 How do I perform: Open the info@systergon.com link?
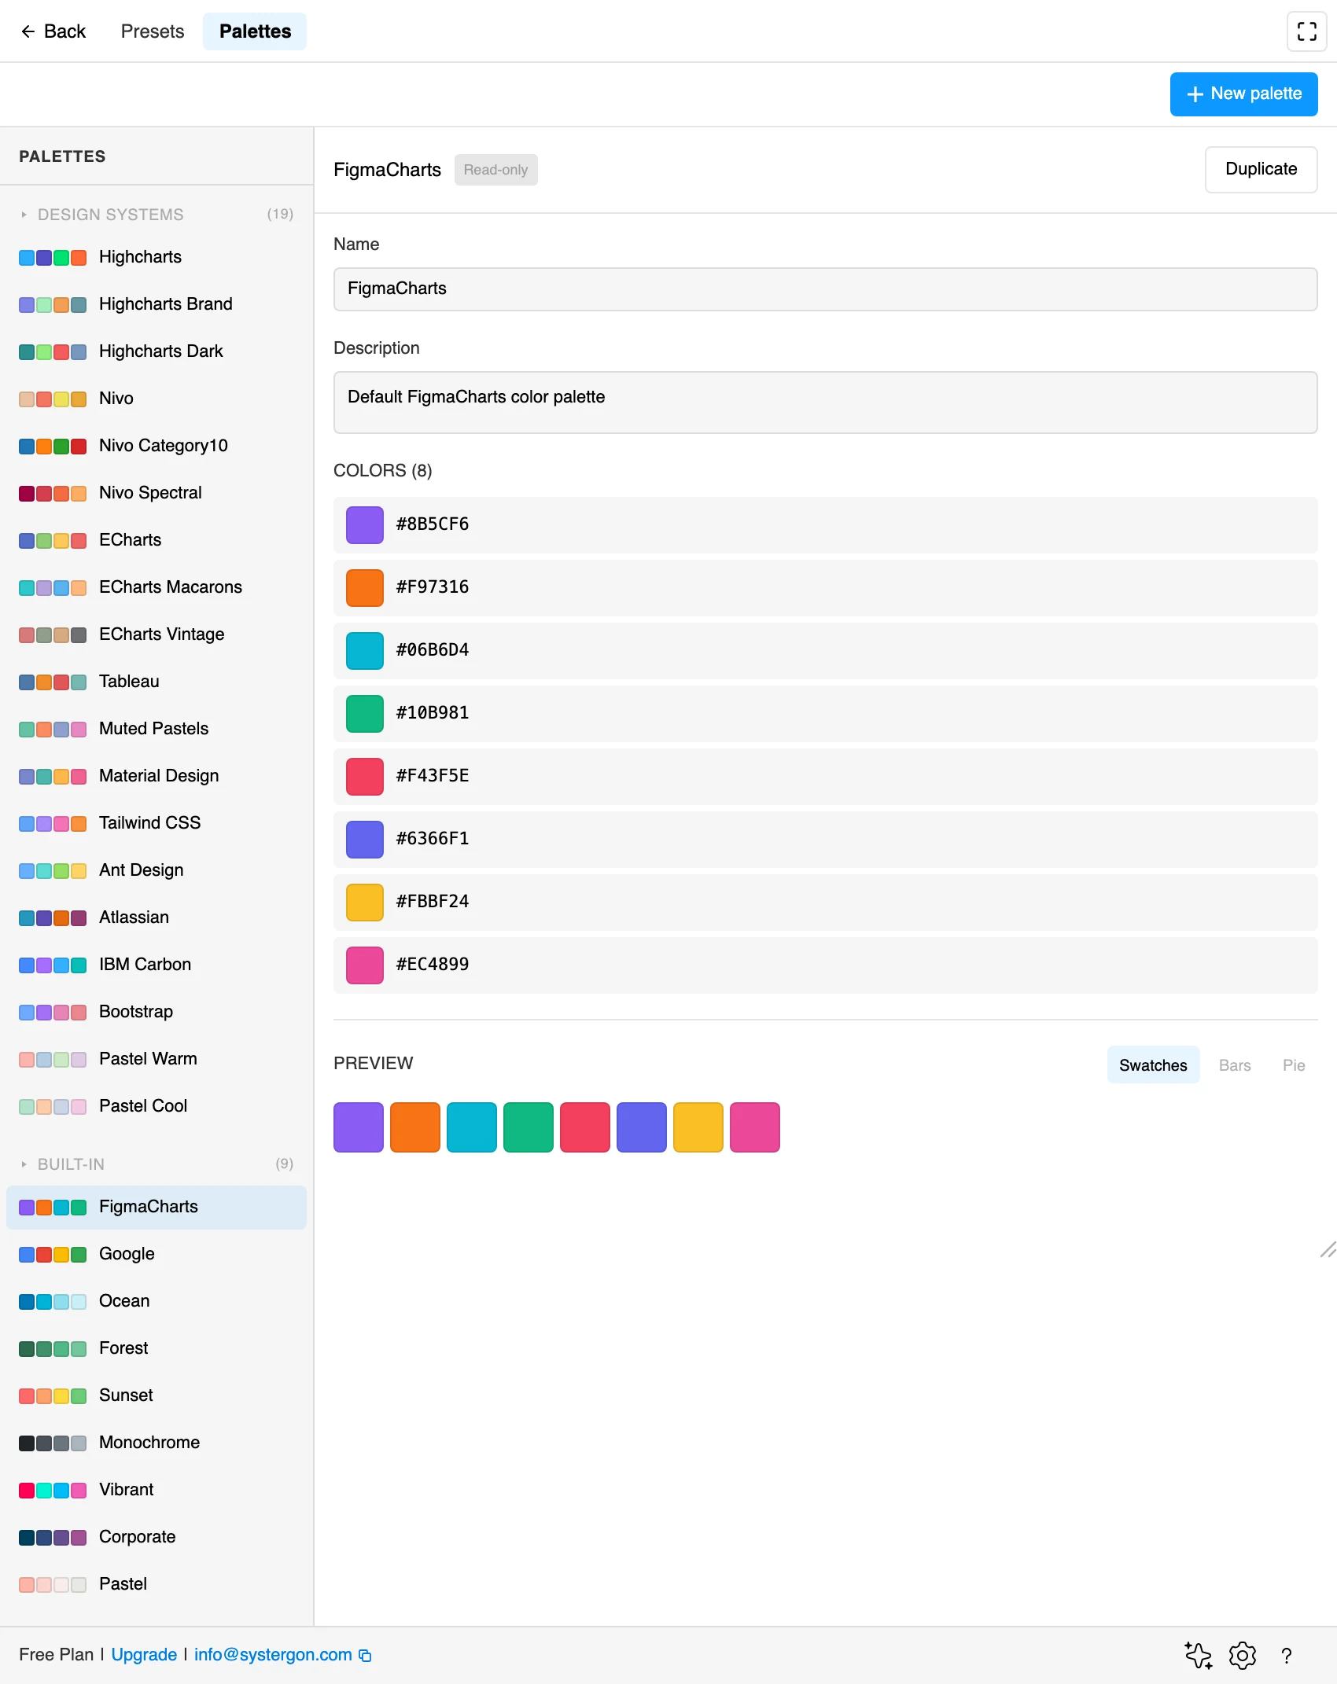[x=273, y=1655]
